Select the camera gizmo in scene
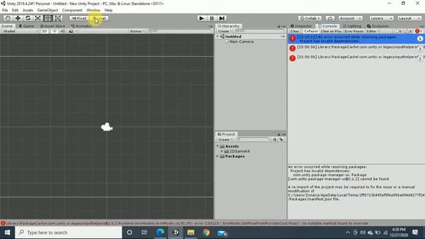Viewport: 425px width, 239px height. click(x=107, y=127)
